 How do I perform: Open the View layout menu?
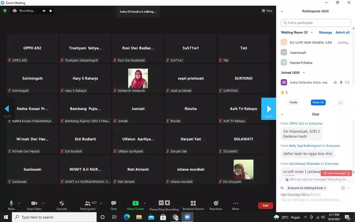267,11
